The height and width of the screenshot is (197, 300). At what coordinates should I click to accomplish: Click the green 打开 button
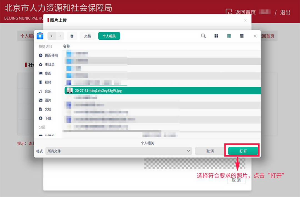coord(243,151)
